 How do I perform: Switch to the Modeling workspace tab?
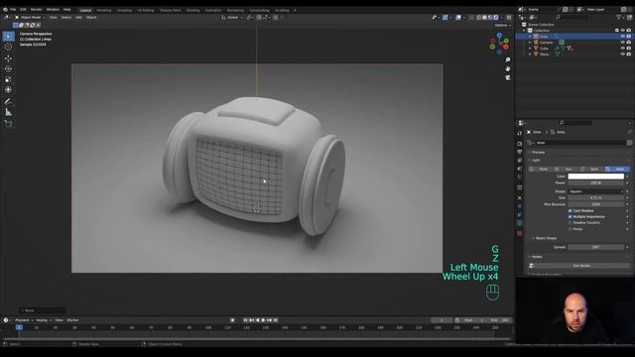103,10
